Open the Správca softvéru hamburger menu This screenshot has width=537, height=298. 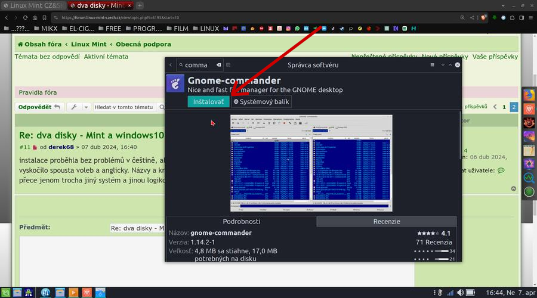point(433,65)
